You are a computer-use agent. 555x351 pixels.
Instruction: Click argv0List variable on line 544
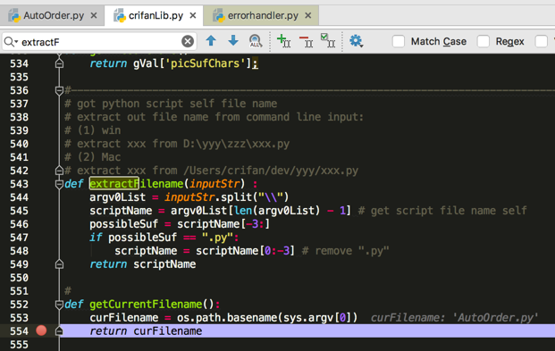pos(117,197)
